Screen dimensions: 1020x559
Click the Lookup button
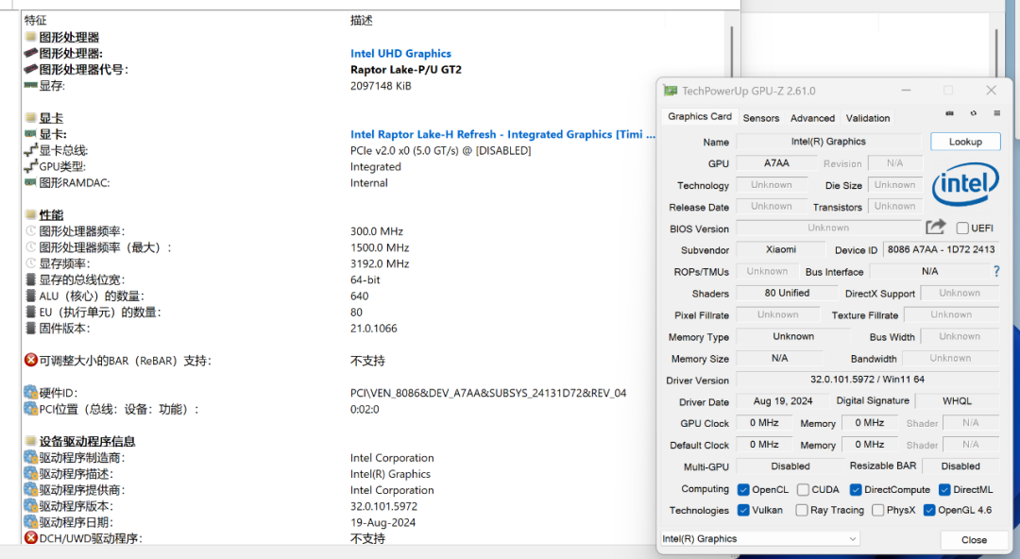(965, 142)
